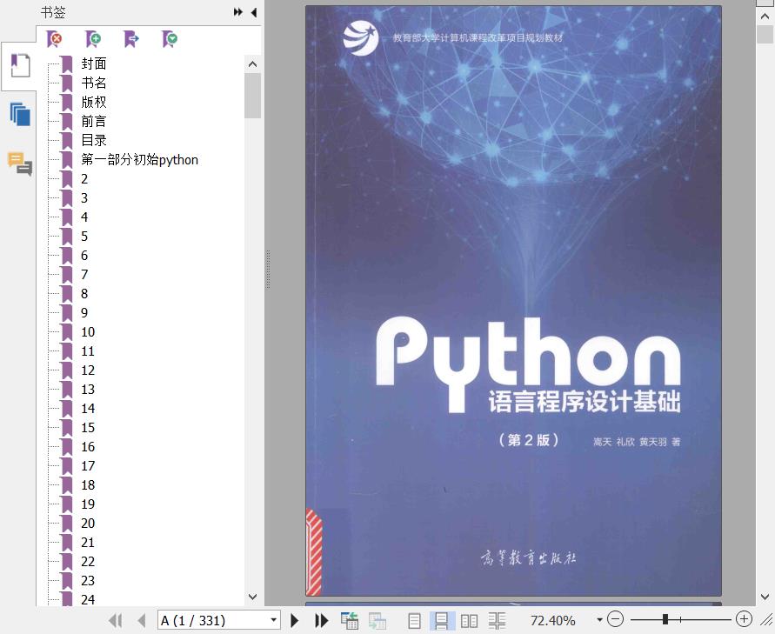Open the page number dropdown arrow

(273, 620)
